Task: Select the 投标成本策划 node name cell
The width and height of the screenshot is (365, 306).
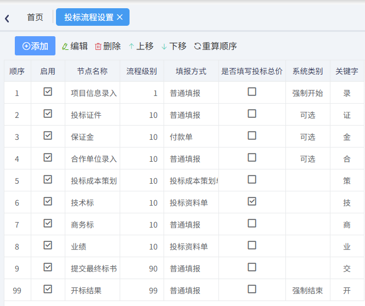Action: pos(92,180)
